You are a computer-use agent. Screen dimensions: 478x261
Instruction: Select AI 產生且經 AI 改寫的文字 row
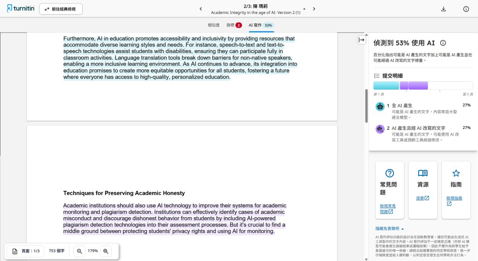(x=423, y=134)
